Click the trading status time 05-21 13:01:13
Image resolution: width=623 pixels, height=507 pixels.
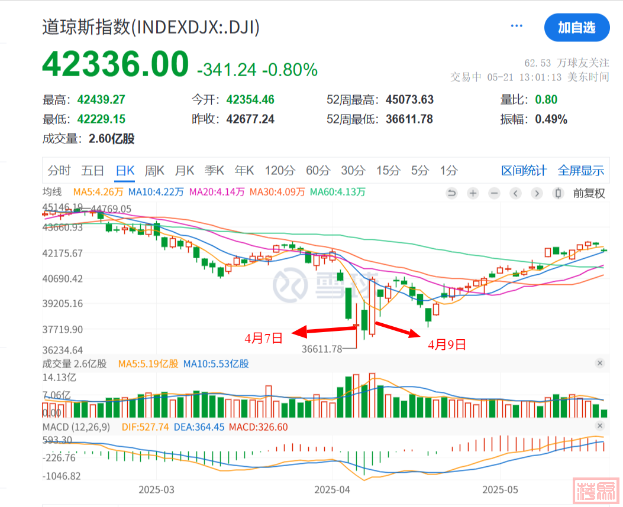(x=524, y=77)
